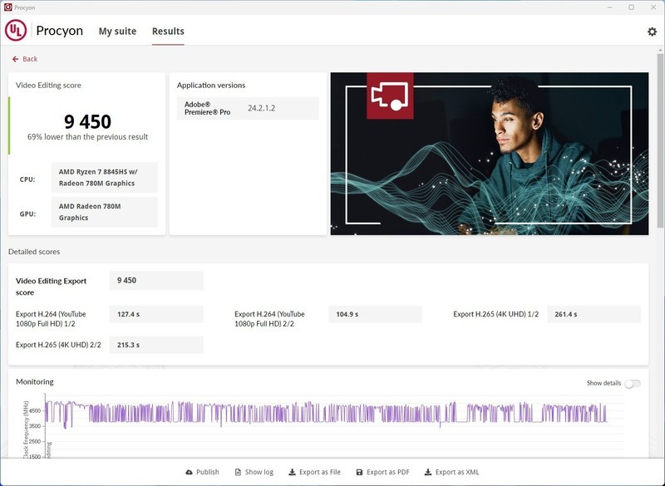This screenshot has height=486, width=665.
Task: Toggle the Show details switch
Action: [x=633, y=383]
